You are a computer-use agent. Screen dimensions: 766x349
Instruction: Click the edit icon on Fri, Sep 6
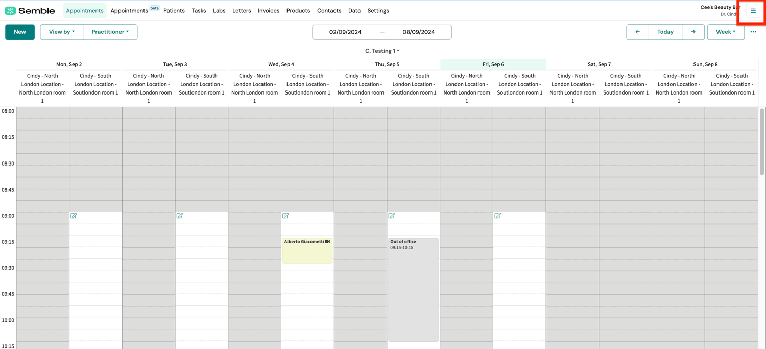tap(497, 216)
